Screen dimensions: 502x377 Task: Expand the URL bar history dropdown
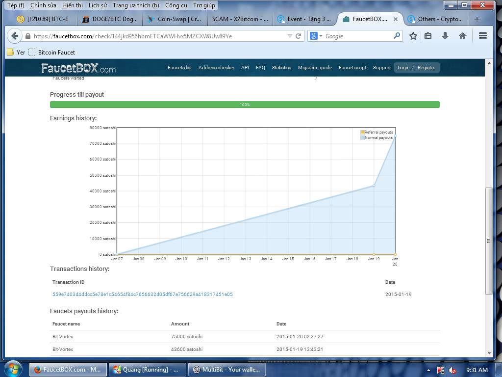point(290,36)
